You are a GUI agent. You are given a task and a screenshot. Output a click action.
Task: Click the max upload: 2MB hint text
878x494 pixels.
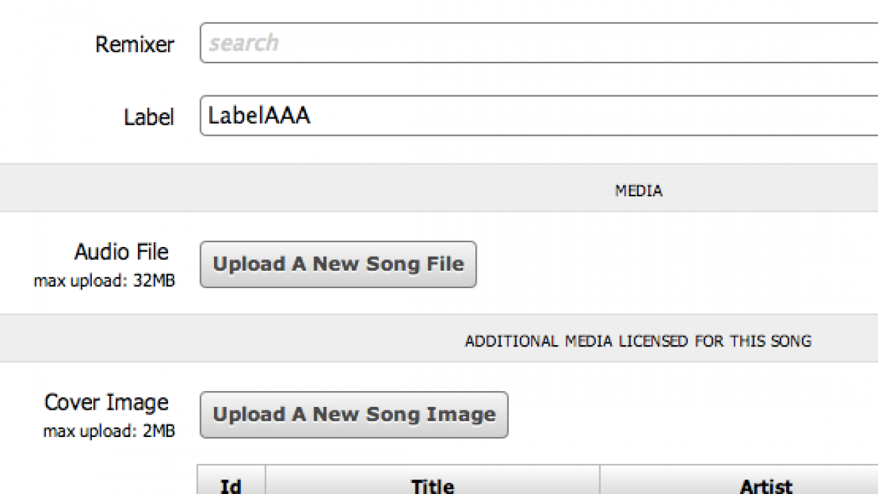[109, 432]
